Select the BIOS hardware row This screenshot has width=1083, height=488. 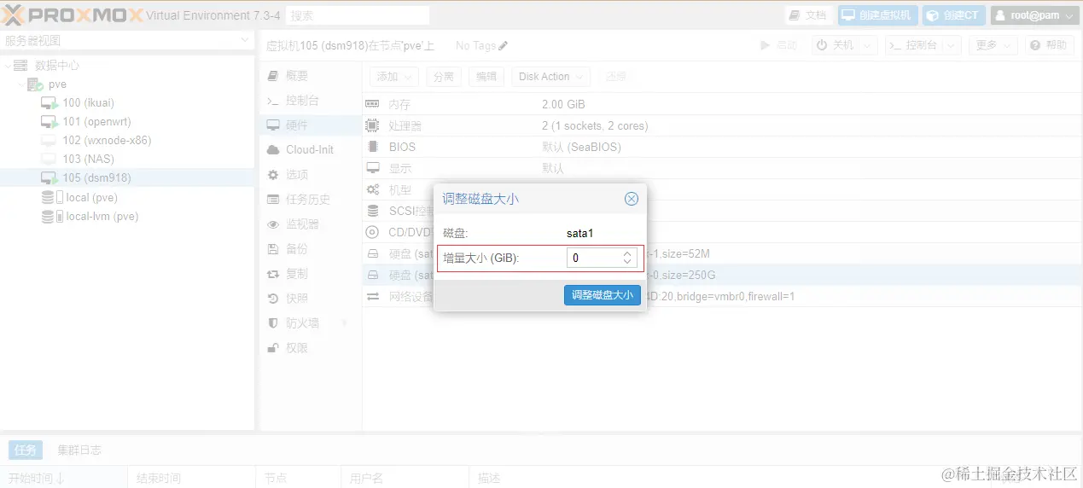tap(722, 148)
